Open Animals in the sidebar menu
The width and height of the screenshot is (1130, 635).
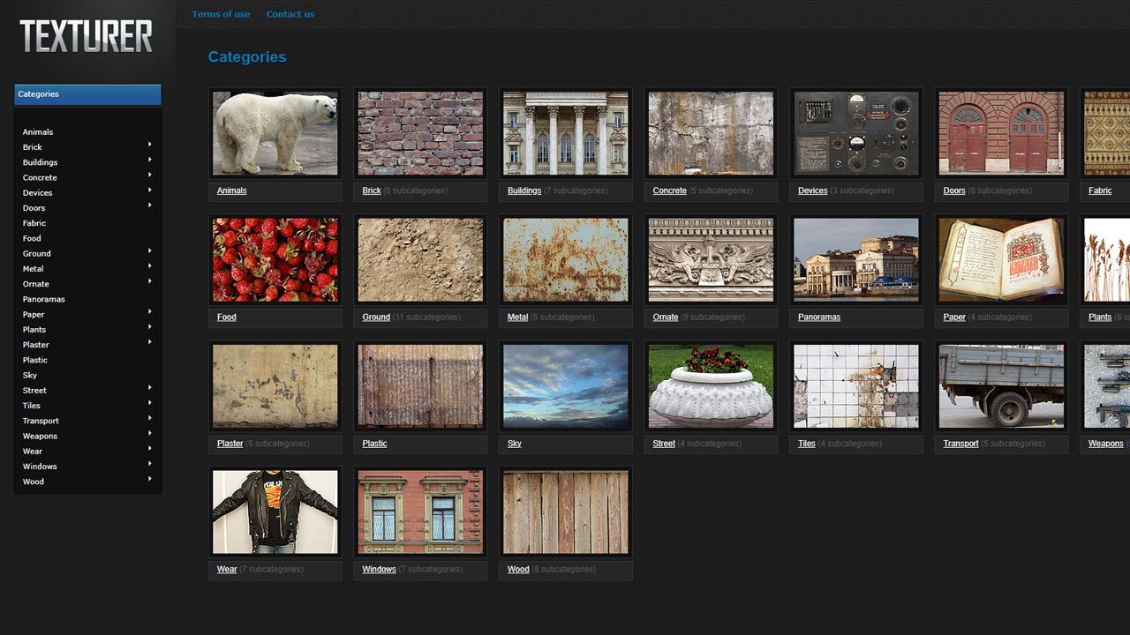coord(38,132)
